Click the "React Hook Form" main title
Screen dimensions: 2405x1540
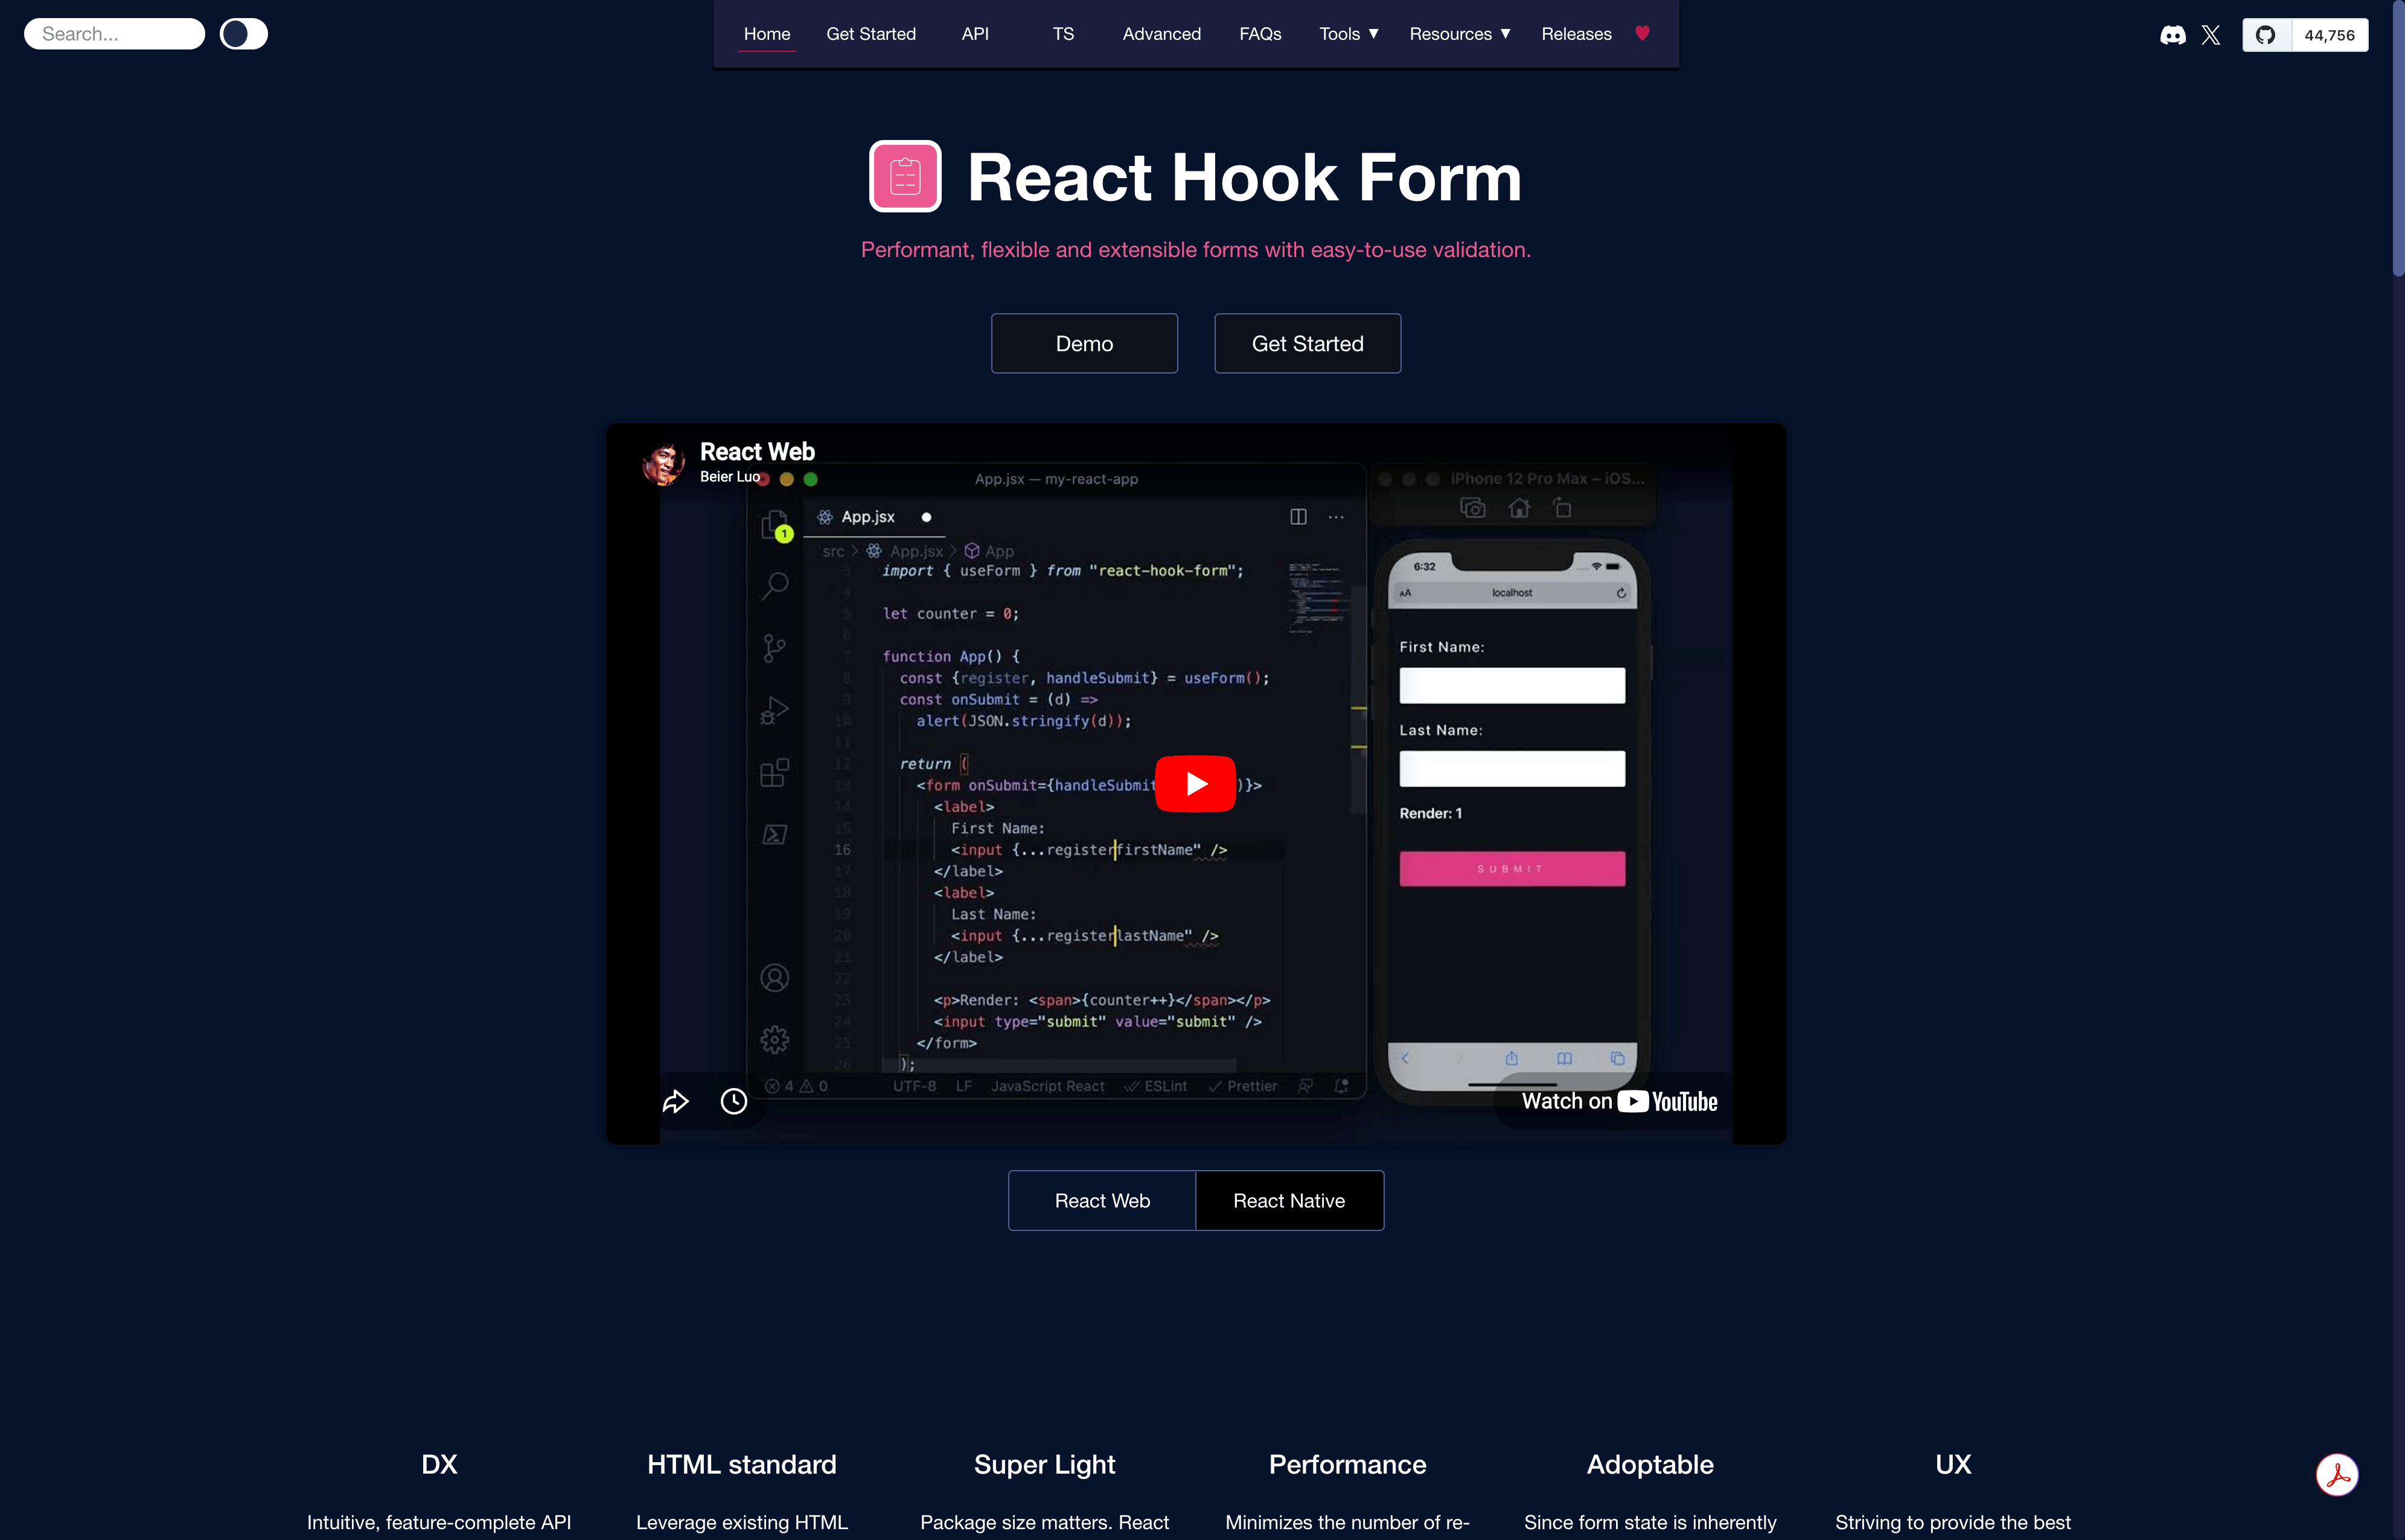tap(1245, 177)
